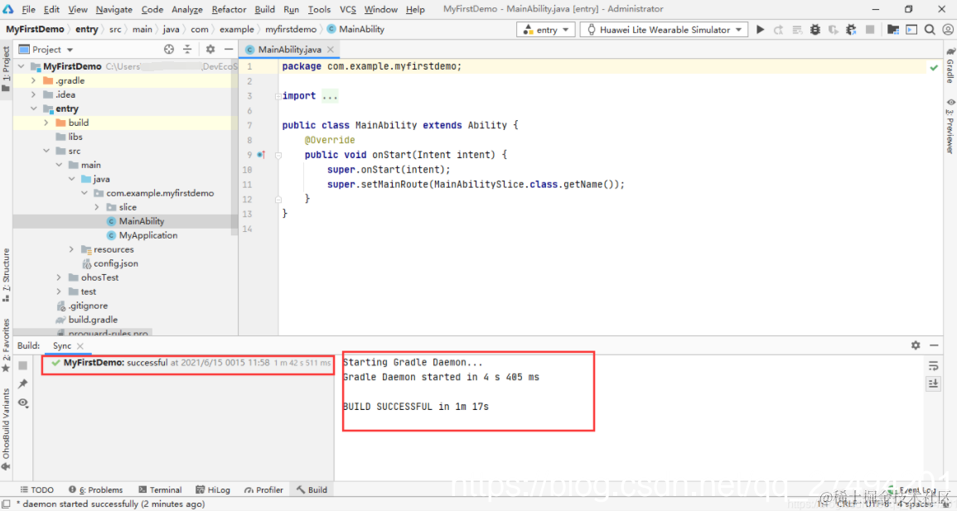Click the override gutter marker on line 9

[x=261, y=155]
